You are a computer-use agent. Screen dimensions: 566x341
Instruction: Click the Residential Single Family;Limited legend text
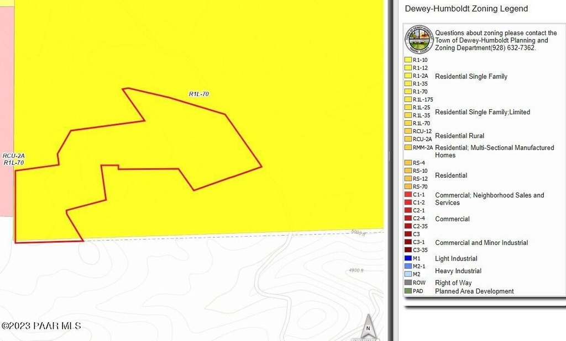point(482,112)
